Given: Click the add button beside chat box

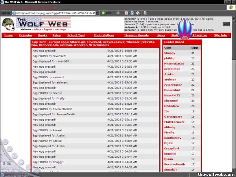Looking at the screenshot, I should (226, 24).
